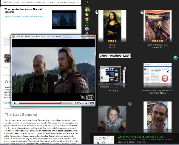
Task: Go to '< Older' entries
Action: [6, 68]
